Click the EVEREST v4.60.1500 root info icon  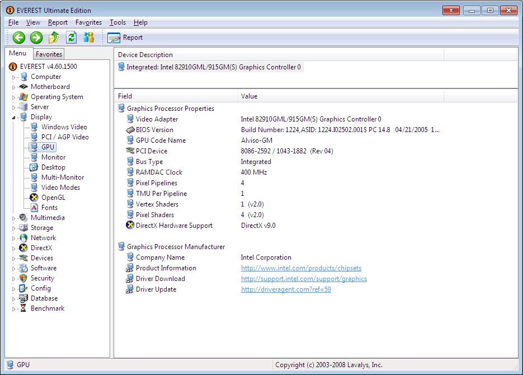click(x=13, y=67)
